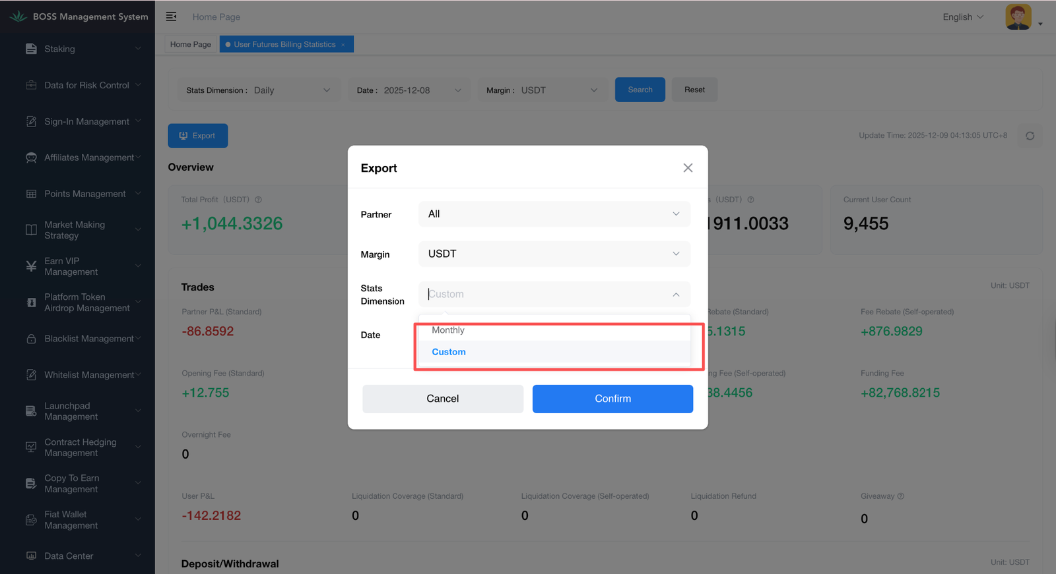
Task: Close the Export dialog with X
Action: pyautogui.click(x=688, y=168)
